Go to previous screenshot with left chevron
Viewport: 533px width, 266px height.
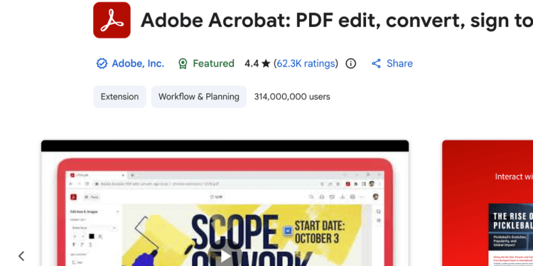(x=21, y=256)
